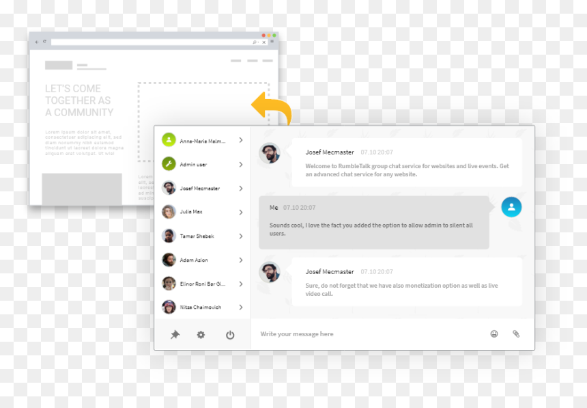Open chat settings gear icon
Viewport: 587px width, 408px height.
[x=201, y=334]
